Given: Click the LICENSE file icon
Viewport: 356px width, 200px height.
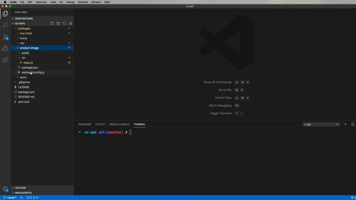Looking at the screenshot, I should 16,87.
